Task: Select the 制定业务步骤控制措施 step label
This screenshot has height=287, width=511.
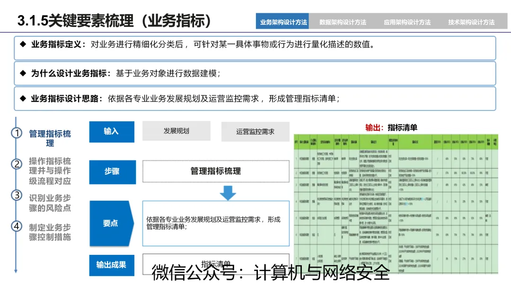Action: pyautogui.click(x=50, y=232)
